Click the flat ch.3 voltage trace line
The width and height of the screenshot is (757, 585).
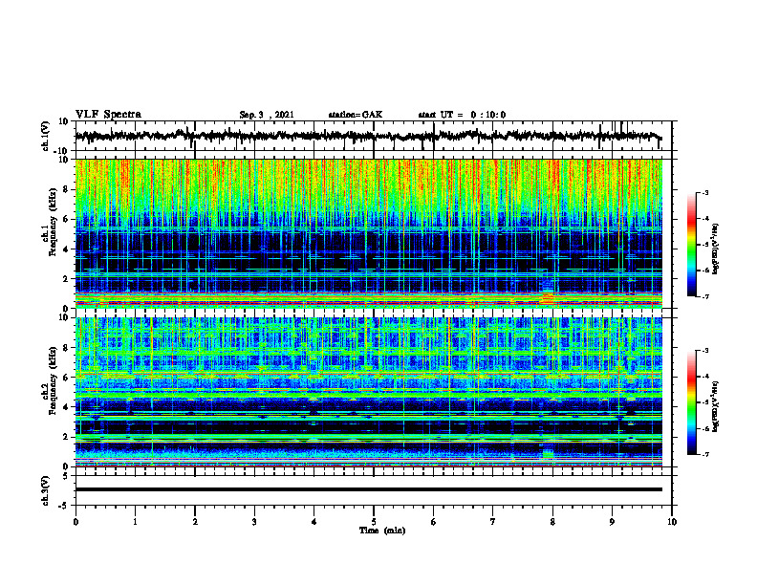click(369, 489)
